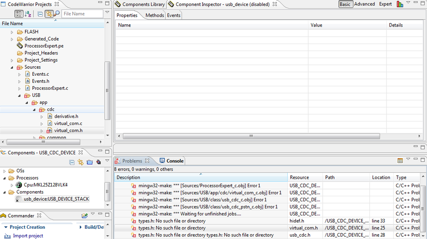427x239 pixels.
Task: Select the Project_Headers folder
Action: 41,53
